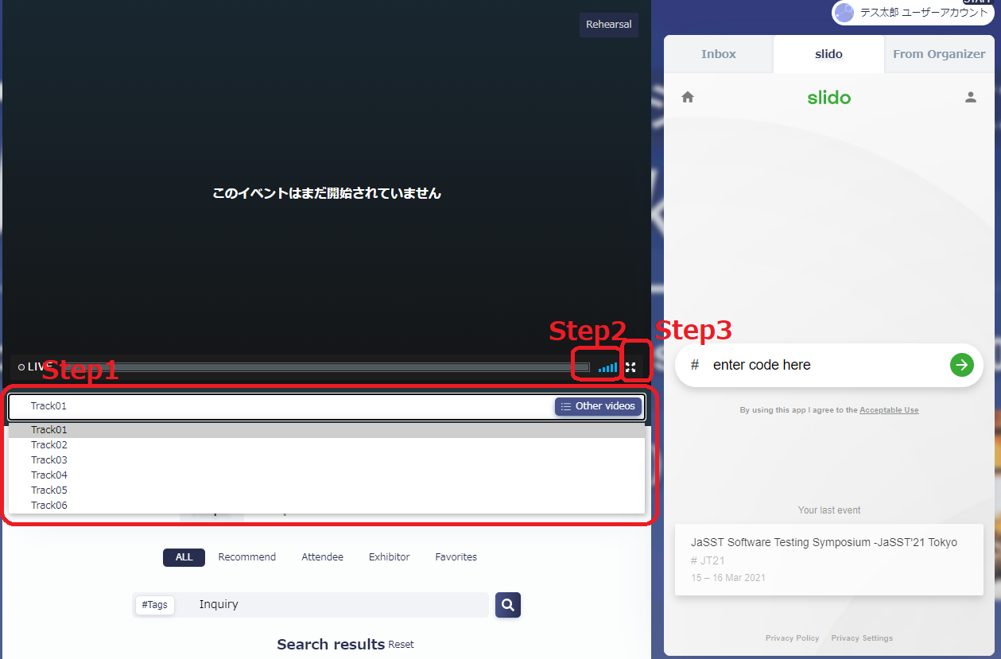
Task: Select Track03 from the dropdown list
Action: (x=49, y=460)
